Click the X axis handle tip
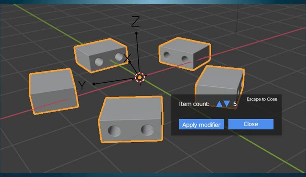The image size is (306, 177). point(129,62)
